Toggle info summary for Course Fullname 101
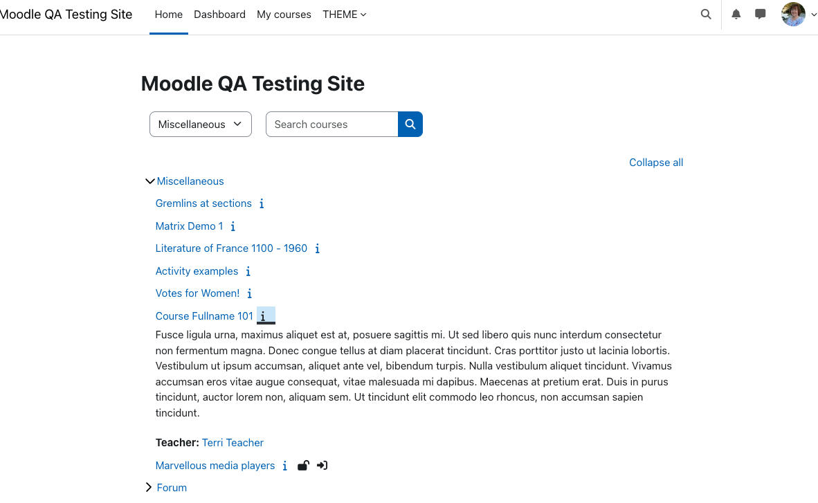This screenshot has width=818, height=503. (x=266, y=315)
